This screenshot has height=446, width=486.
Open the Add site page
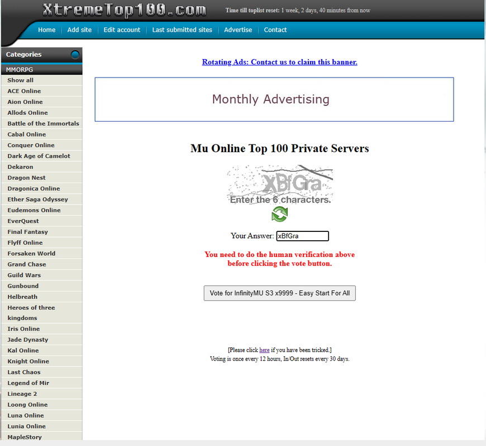point(79,30)
